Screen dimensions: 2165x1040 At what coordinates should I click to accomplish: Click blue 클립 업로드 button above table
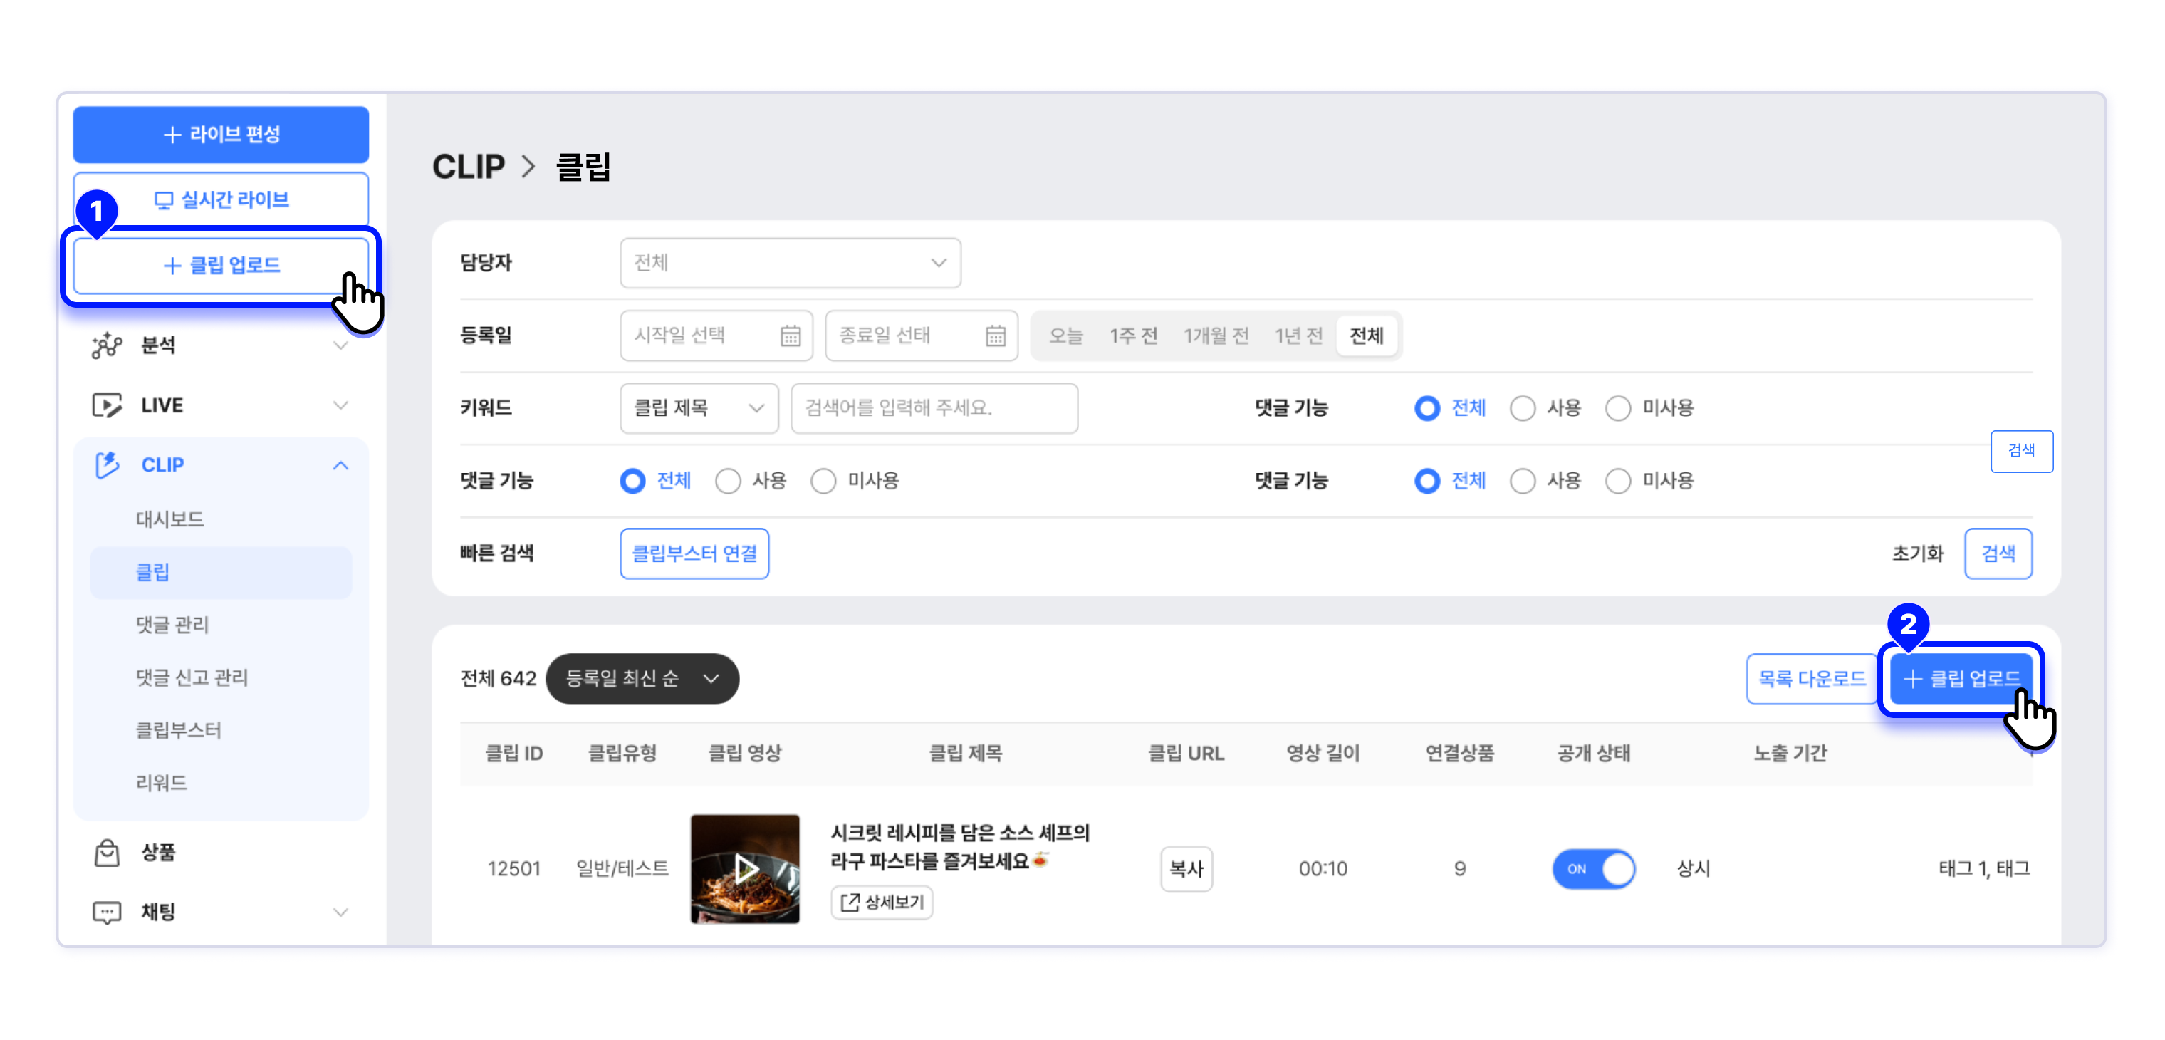click(x=1961, y=678)
